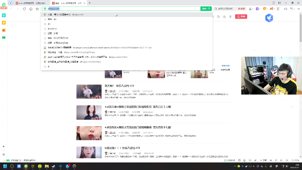302x170 pixels.
Task: Select the bojianger.com suggestion
Action: tap(127, 48)
